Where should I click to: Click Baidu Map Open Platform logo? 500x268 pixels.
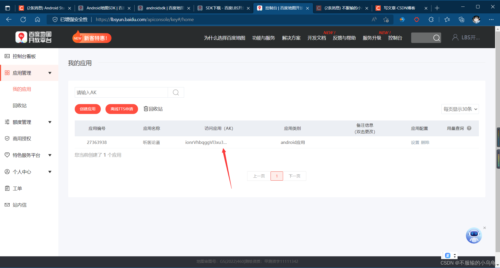(x=33, y=37)
